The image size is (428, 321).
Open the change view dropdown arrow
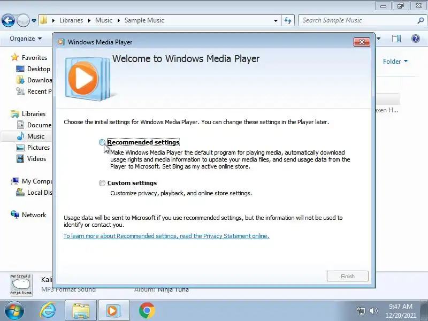tap(378, 39)
